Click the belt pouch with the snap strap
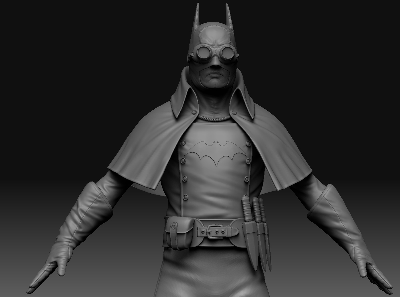Image resolution: width=400 pixels, height=297 pixels. 180,233
